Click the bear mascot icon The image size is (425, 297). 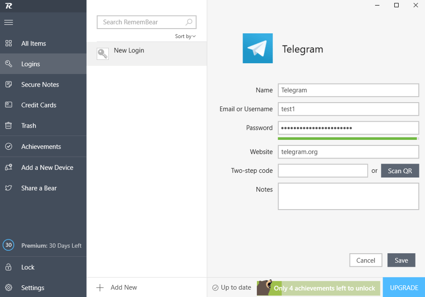[x=265, y=288]
